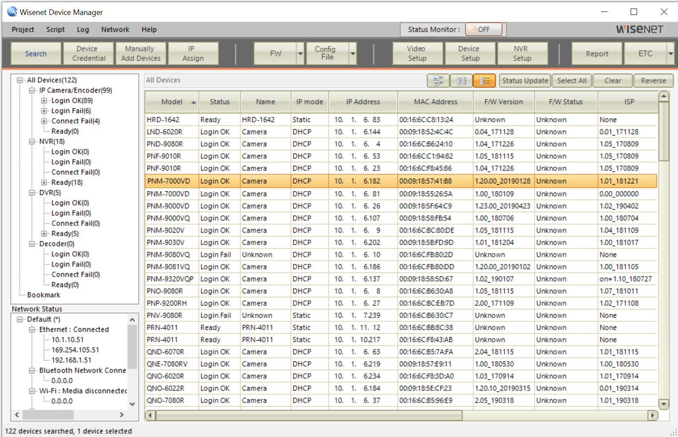
Task: Click the FW firmware button
Action: [x=275, y=54]
